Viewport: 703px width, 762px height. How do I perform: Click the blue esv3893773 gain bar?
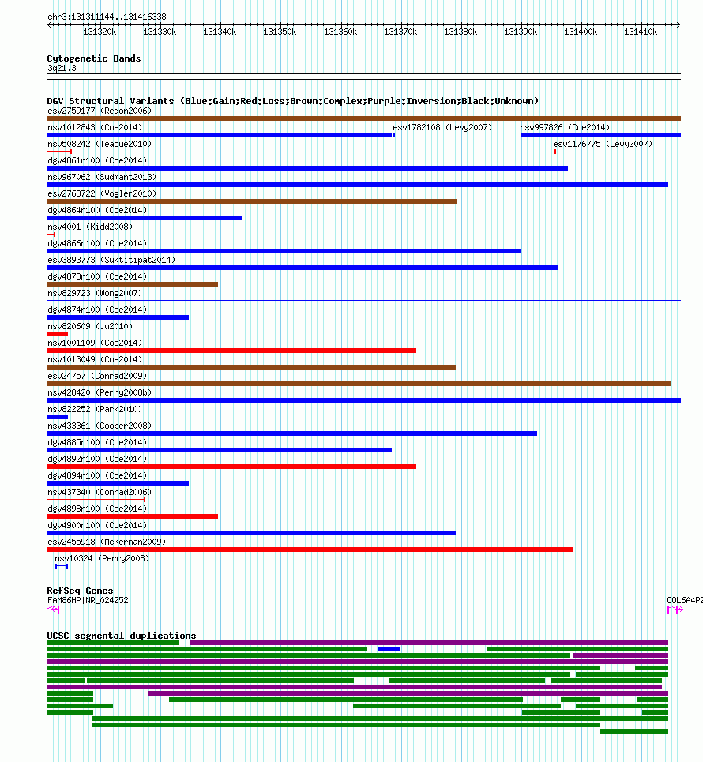[x=303, y=268]
